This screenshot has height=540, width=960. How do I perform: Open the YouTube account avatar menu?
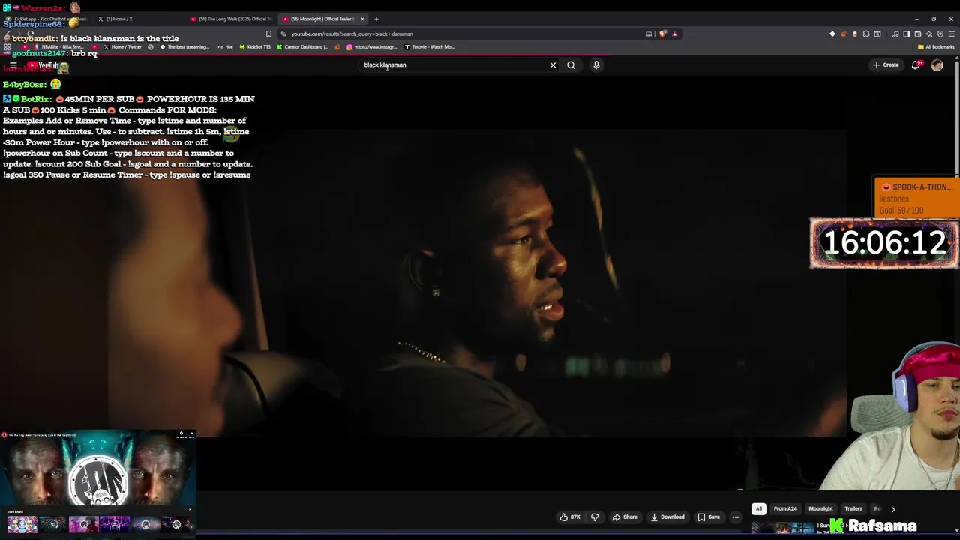click(x=937, y=65)
